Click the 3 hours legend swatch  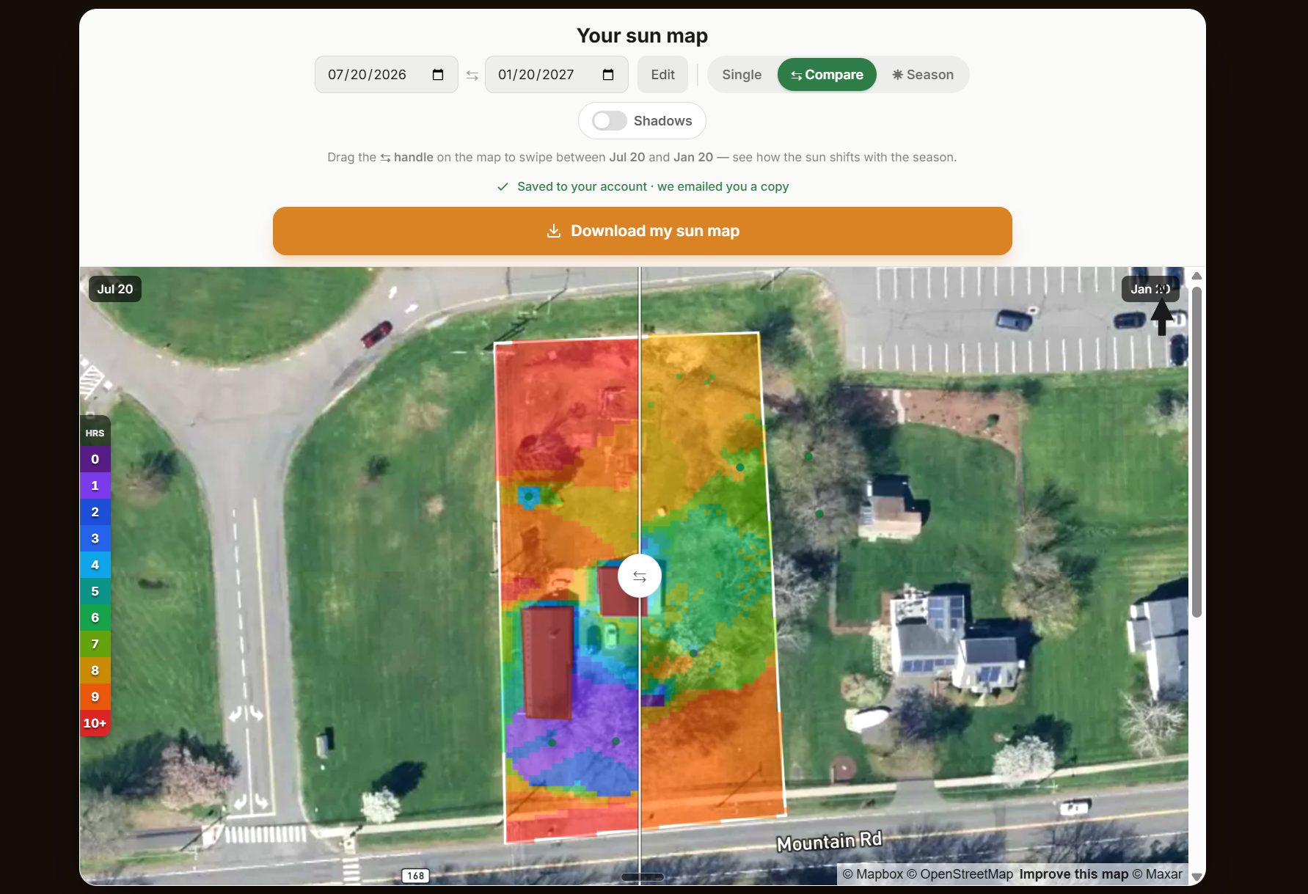pyautogui.click(x=95, y=538)
